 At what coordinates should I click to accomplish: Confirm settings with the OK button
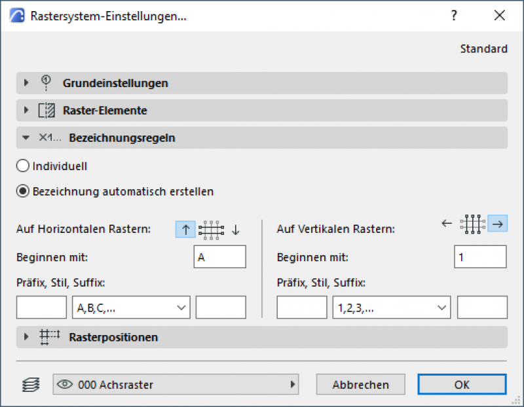[x=462, y=385]
